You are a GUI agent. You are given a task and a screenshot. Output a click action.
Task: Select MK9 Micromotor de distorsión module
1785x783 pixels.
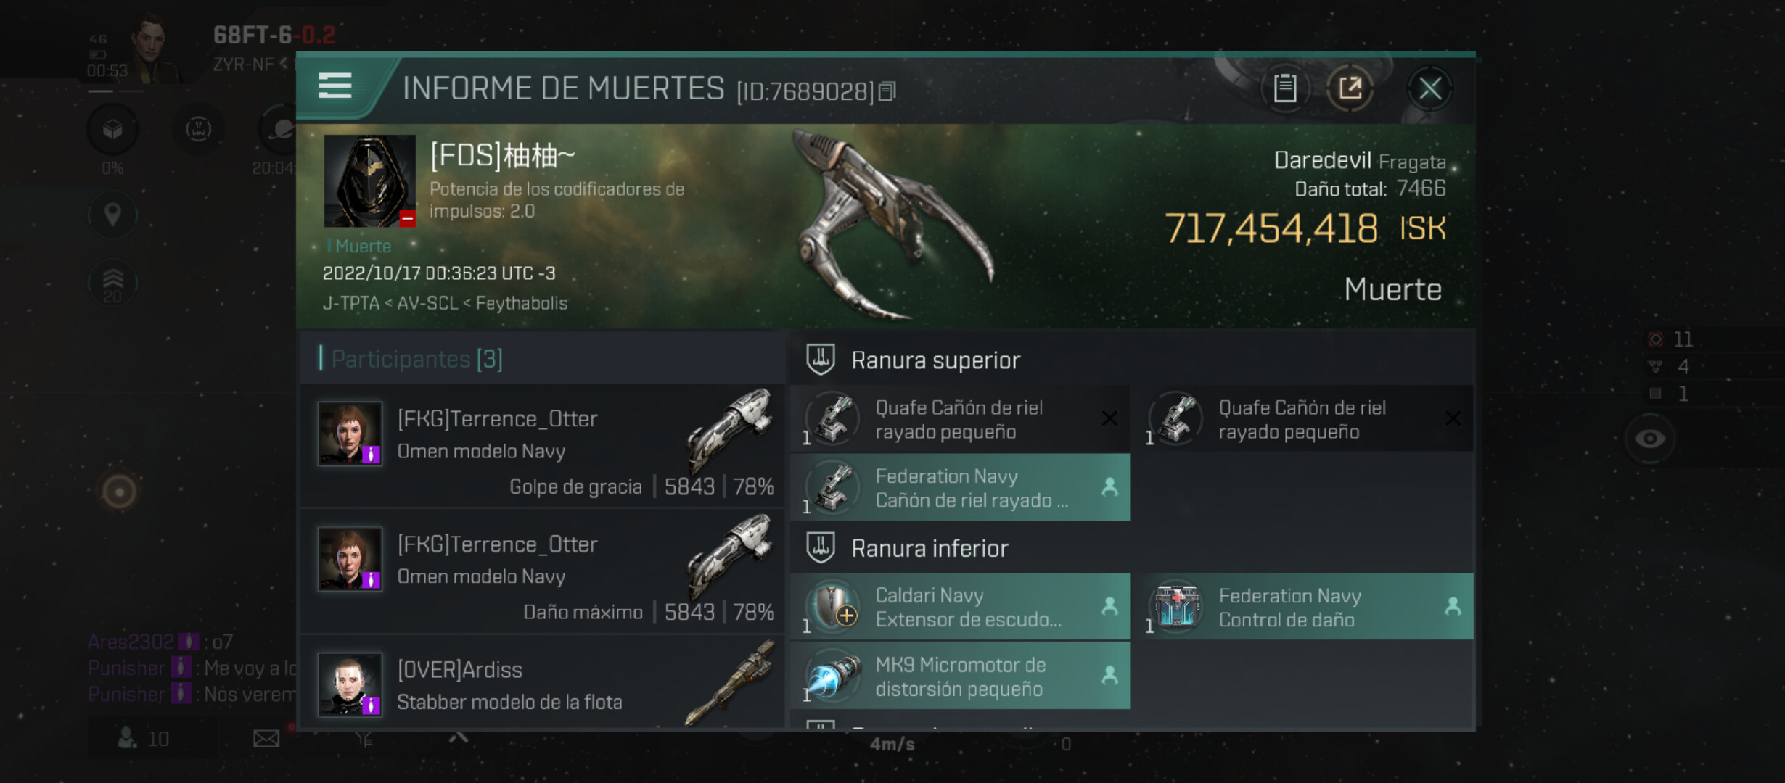point(960,676)
